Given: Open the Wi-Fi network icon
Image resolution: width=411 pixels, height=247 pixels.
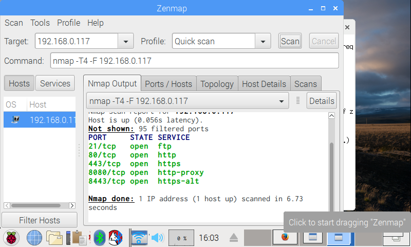Looking at the screenshot, I should (x=139, y=238).
